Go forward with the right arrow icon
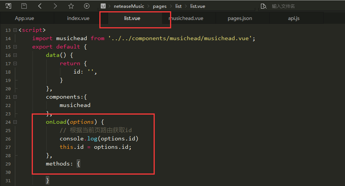Viewport: 345px width, 186px height. click(55, 6)
